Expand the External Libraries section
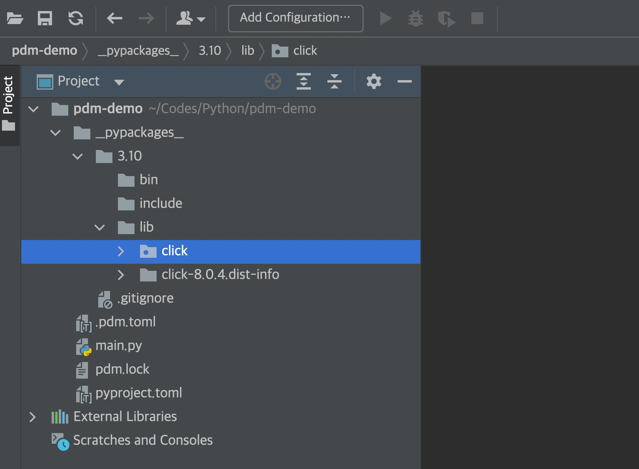639x469 pixels. tap(33, 417)
